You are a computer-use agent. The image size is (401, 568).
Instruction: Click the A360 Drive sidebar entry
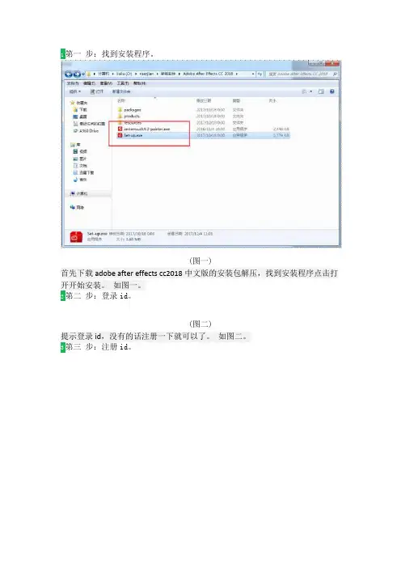[87, 131]
